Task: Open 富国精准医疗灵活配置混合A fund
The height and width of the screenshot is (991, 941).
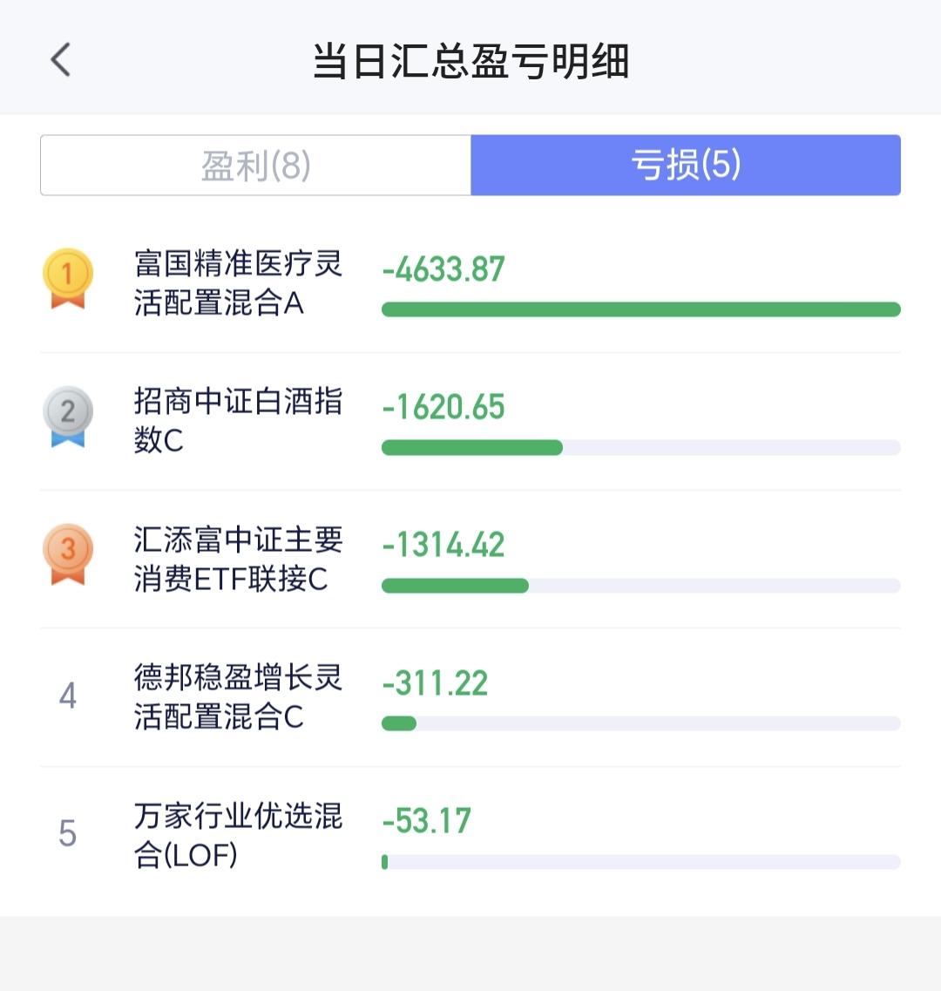Action: pos(238,282)
